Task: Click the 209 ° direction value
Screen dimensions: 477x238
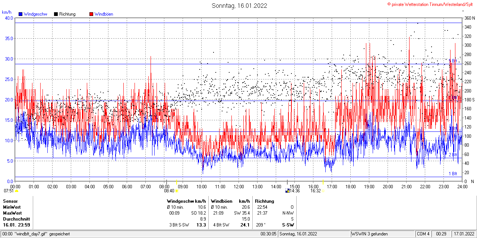Action: pos(260,225)
